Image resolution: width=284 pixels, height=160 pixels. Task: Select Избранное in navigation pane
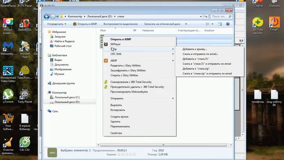point(59,32)
